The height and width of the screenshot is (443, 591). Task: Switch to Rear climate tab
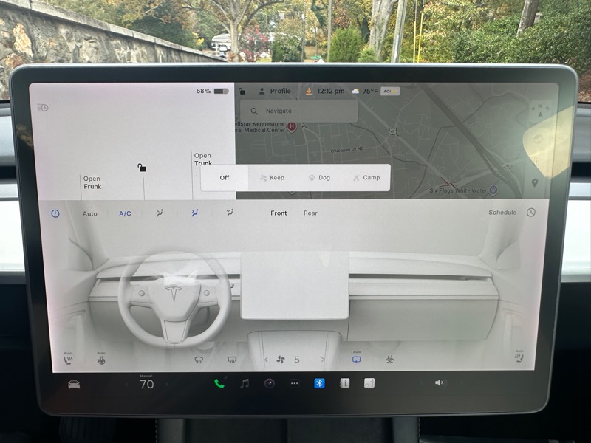310,213
